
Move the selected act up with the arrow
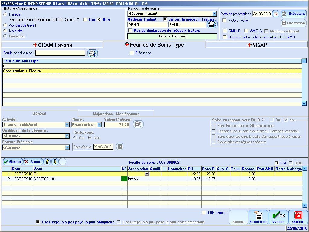(x=47, y=162)
